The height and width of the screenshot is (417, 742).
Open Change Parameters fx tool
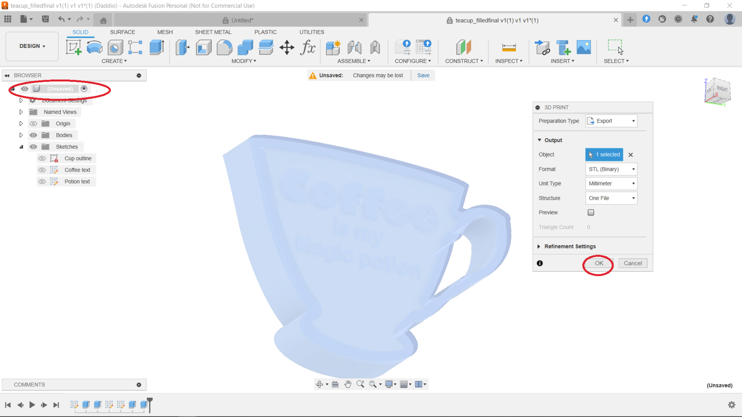pyautogui.click(x=308, y=47)
